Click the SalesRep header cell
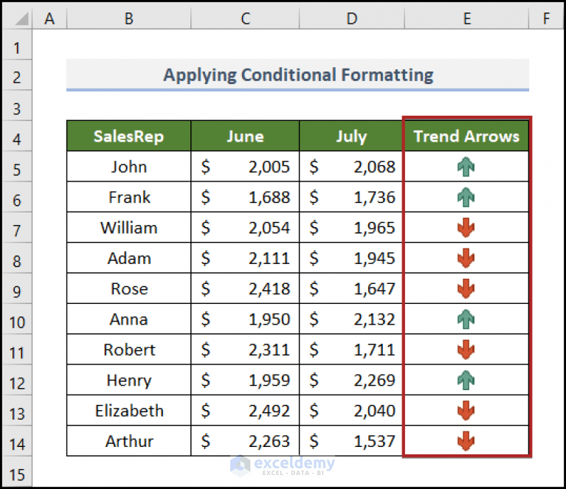 [x=129, y=136]
